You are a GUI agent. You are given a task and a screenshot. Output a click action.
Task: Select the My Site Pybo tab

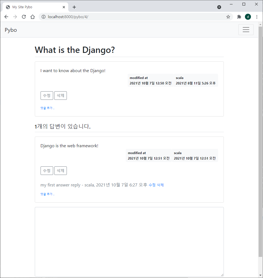point(35,7)
